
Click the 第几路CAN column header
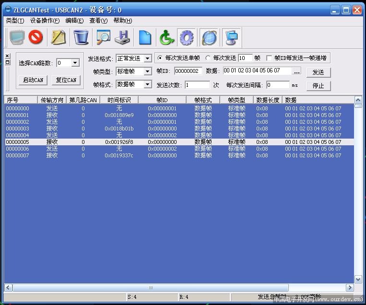(83, 100)
